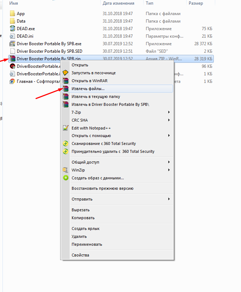The height and width of the screenshot is (292, 241).
Task: Click the Data folder icon
Action: (x=12, y=21)
